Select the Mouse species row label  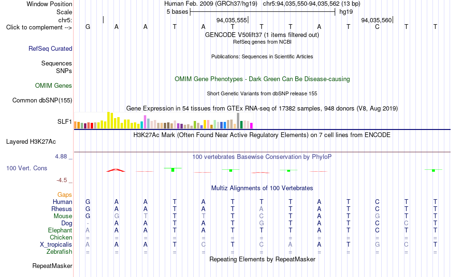[x=63, y=216]
